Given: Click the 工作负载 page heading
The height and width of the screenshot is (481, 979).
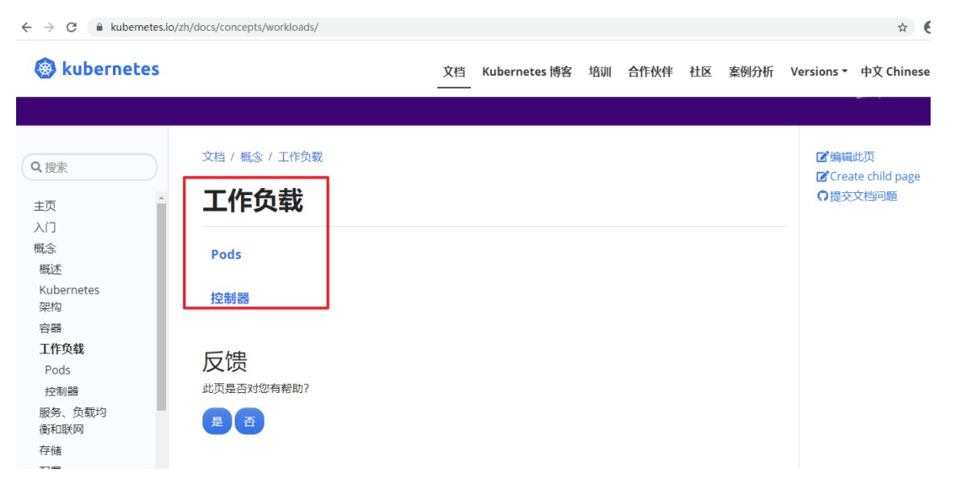Looking at the screenshot, I should pos(253,201).
